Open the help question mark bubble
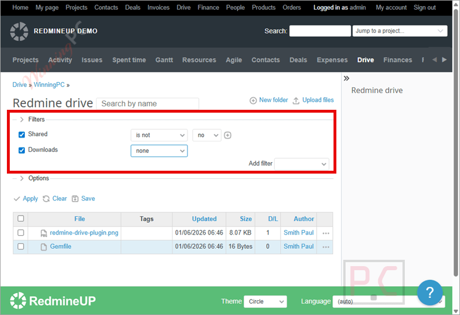 pos(430,293)
